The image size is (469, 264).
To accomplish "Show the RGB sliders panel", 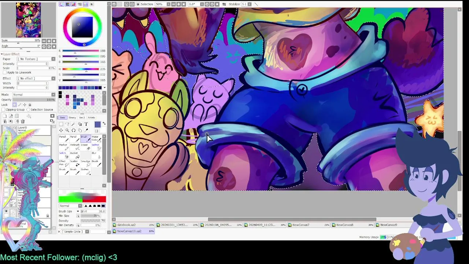I will 67,4.
